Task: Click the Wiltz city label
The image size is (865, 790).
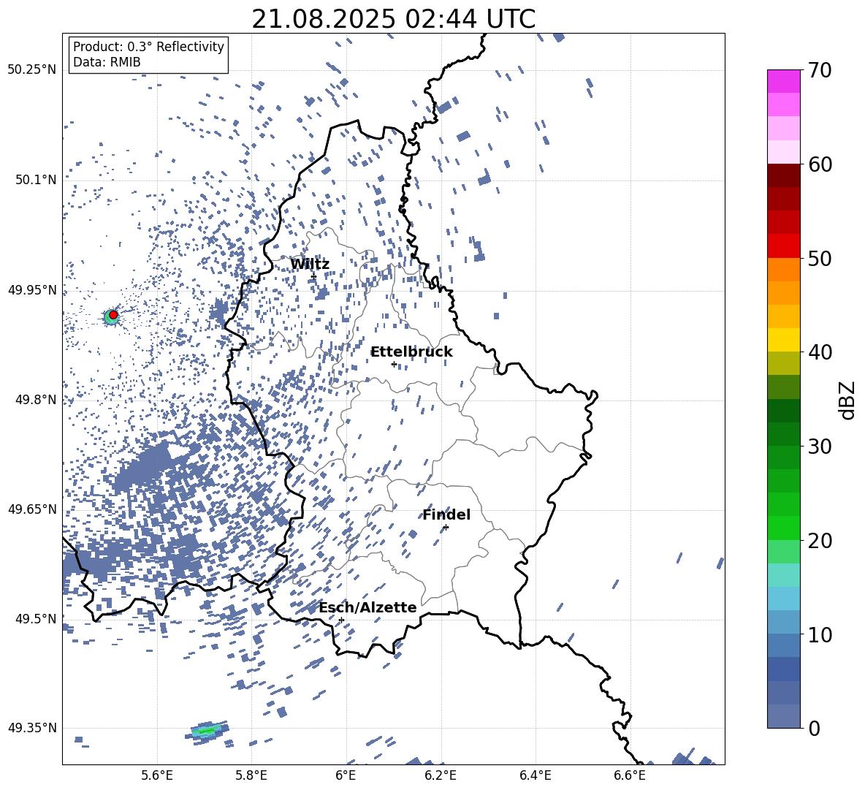Action: 310,265
